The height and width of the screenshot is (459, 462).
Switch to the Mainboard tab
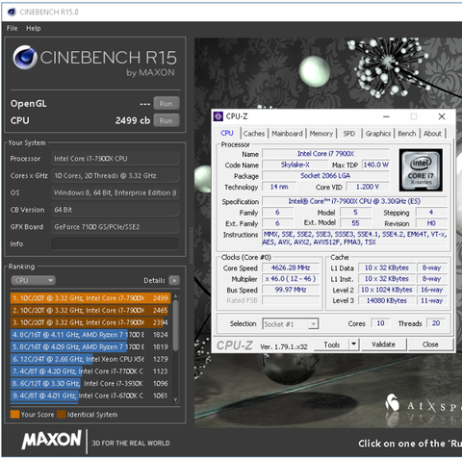[287, 134]
